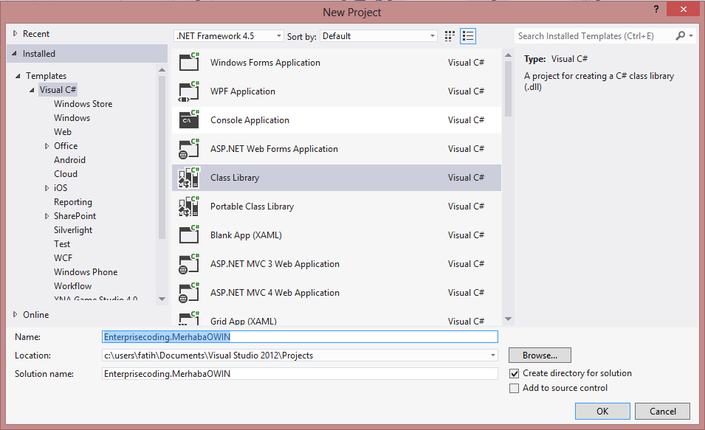Expand the Office tree node
The image size is (705, 430).
[47, 146]
